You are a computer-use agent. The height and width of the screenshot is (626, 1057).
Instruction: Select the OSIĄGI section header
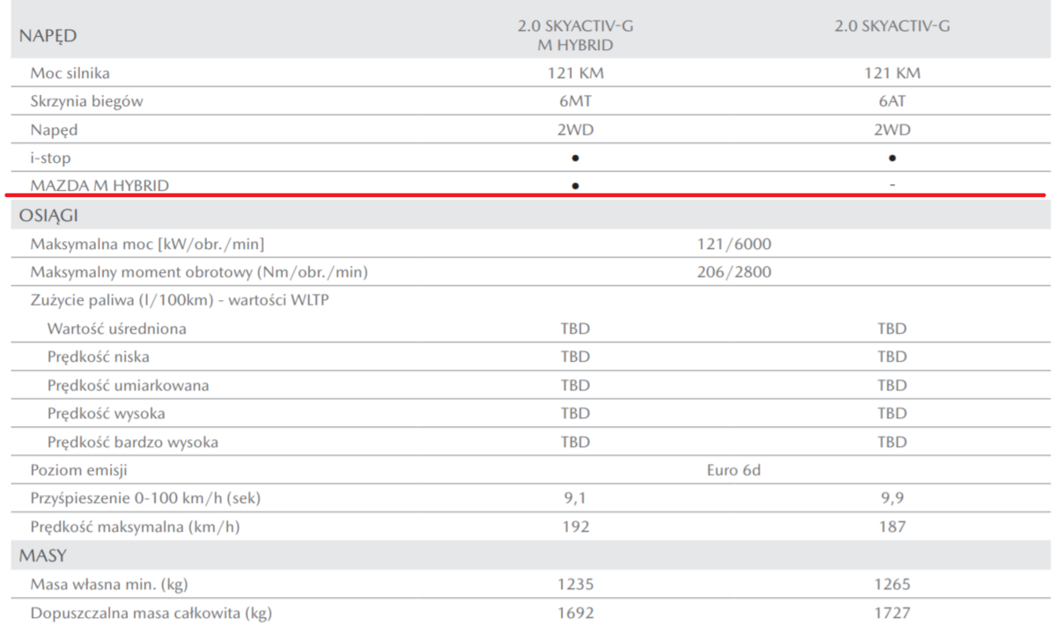click(x=49, y=217)
